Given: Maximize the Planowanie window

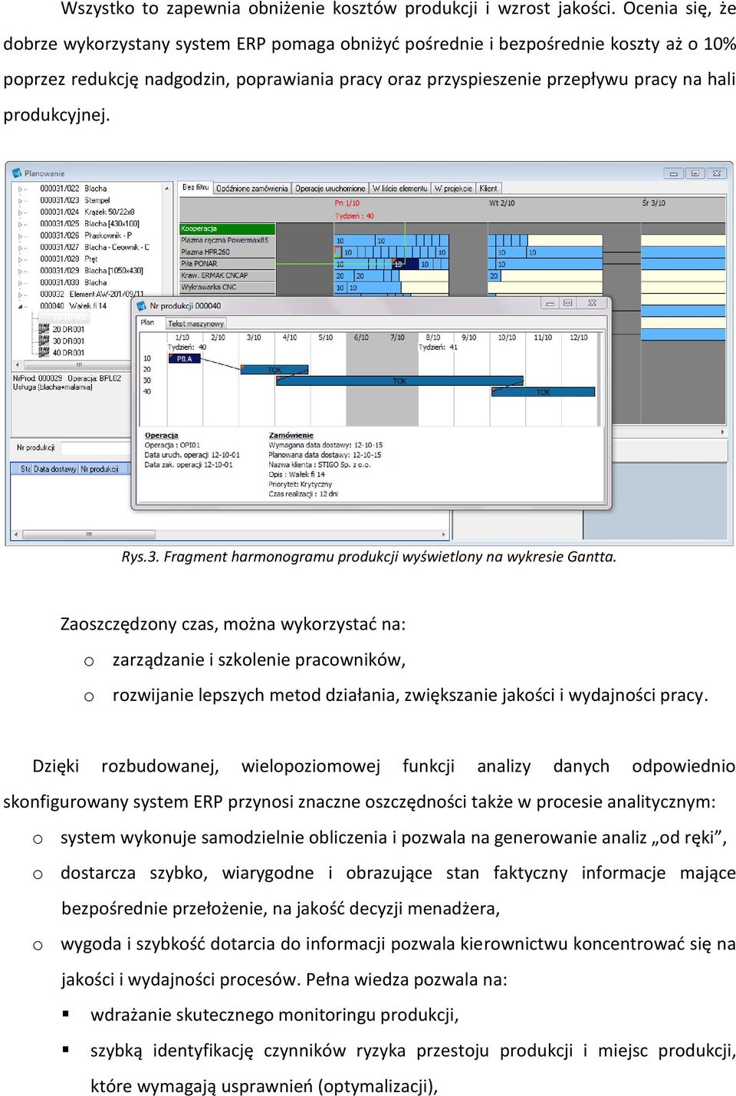Looking at the screenshot, I should 695,173.
